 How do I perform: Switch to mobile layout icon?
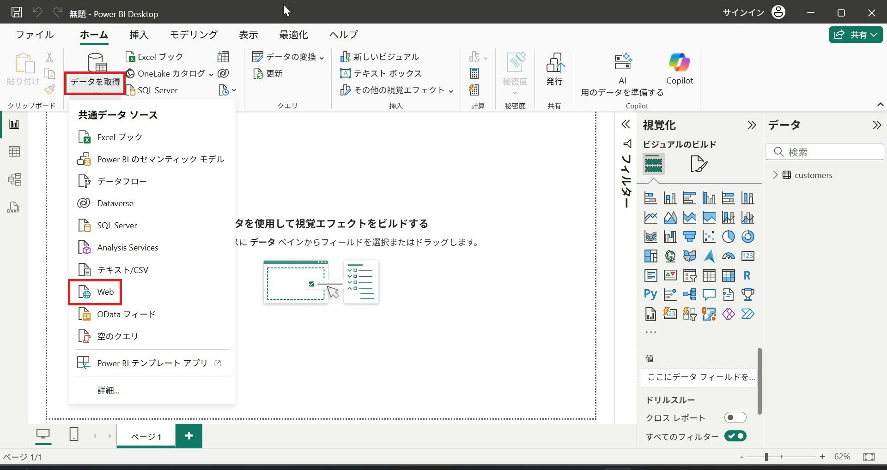point(73,434)
